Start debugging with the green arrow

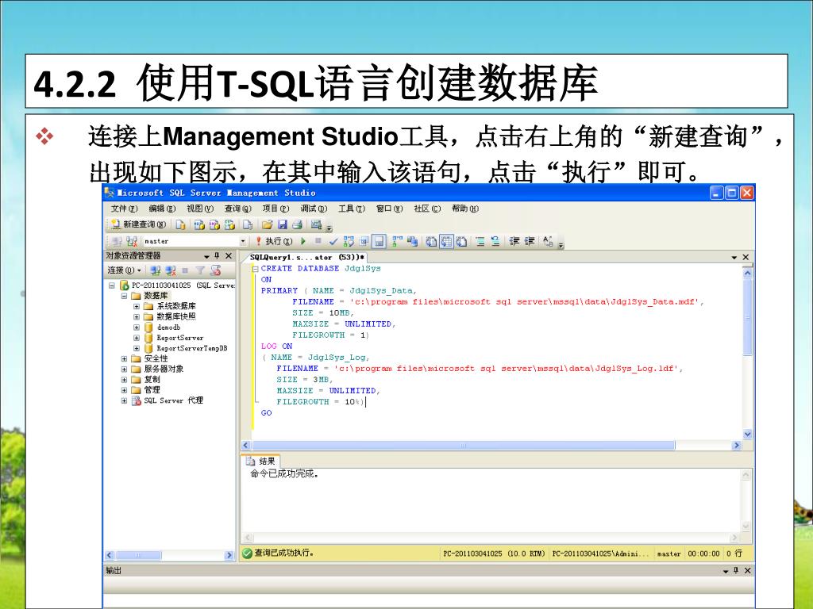click(x=303, y=241)
